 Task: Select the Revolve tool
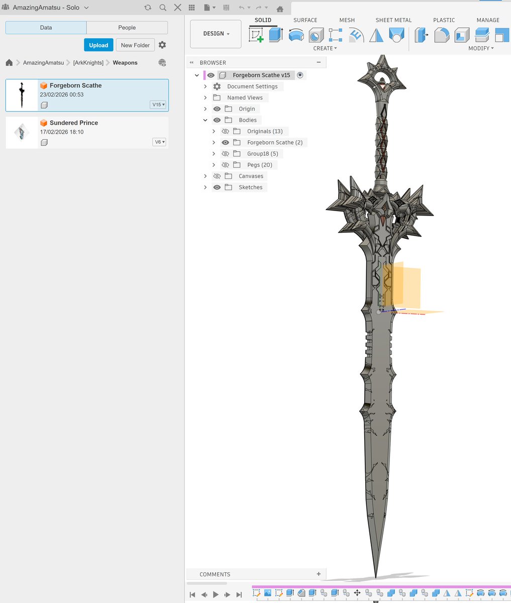coord(296,35)
